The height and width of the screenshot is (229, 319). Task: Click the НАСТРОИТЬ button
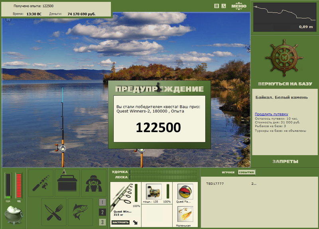tap(120, 222)
